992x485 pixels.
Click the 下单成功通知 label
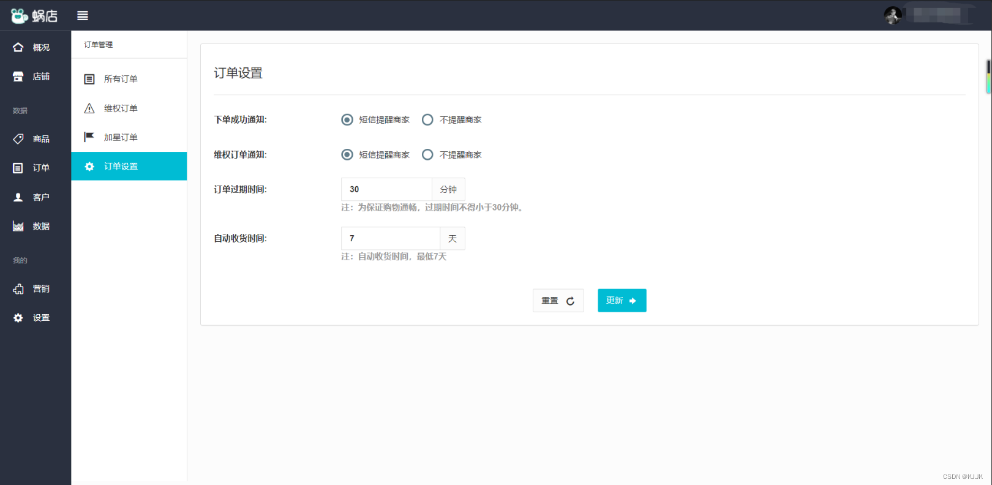coord(240,119)
